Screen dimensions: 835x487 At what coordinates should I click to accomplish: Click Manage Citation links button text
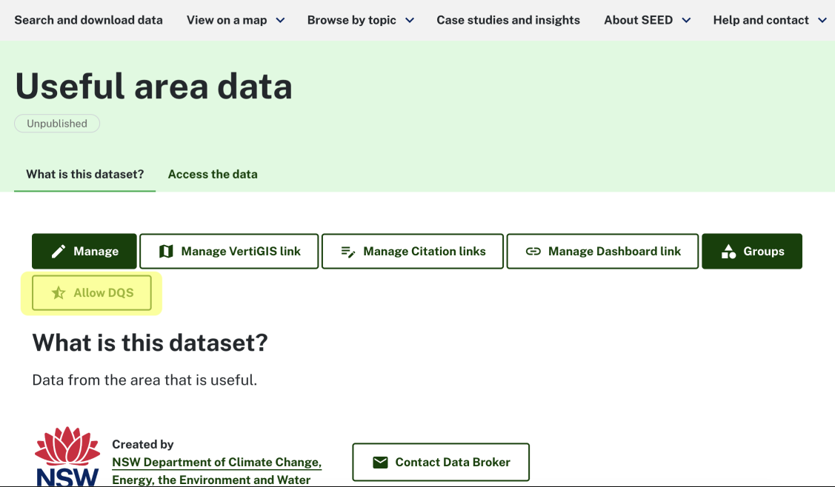pyautogui.click(x=425, y=251)
